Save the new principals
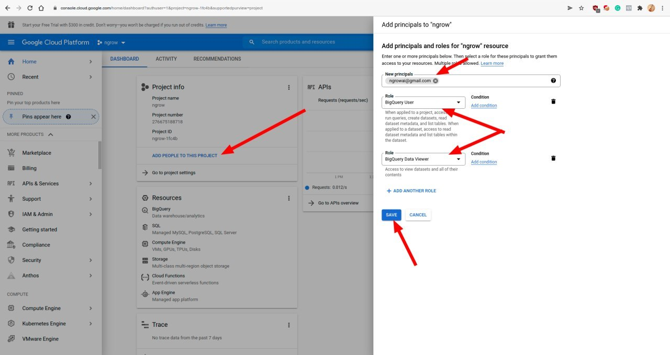The image size is (670, 355). 392,215
